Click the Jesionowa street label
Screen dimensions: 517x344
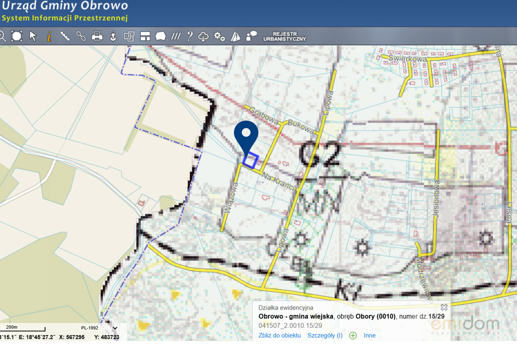436,199
